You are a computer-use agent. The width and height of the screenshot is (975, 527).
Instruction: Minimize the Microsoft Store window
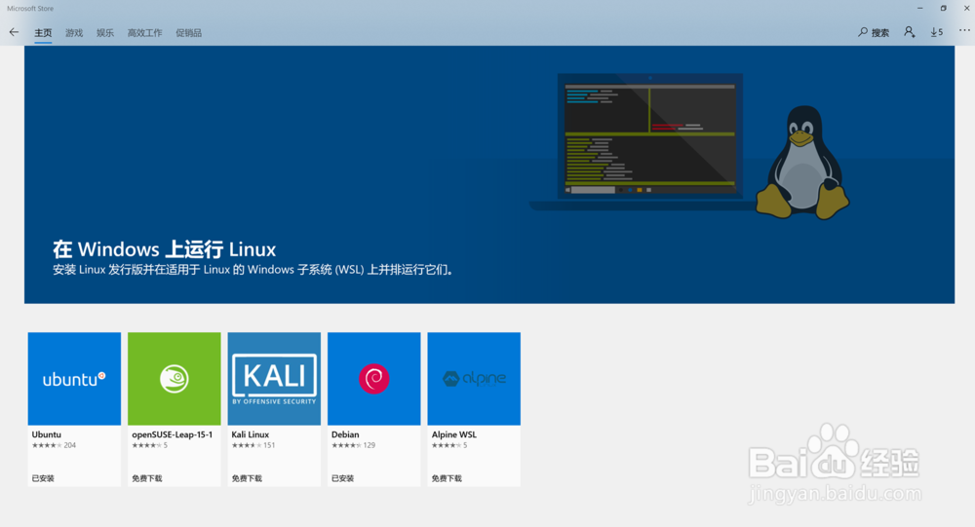[x=919, y=8]
